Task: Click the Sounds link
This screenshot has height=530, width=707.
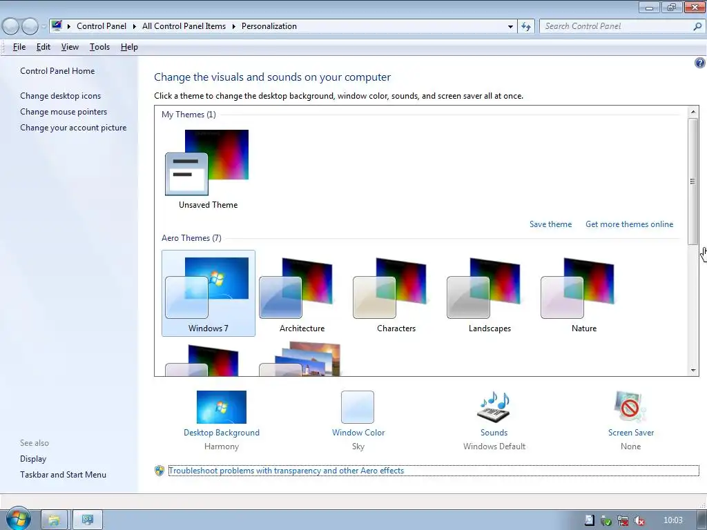Action: click(x=494, y=433)
